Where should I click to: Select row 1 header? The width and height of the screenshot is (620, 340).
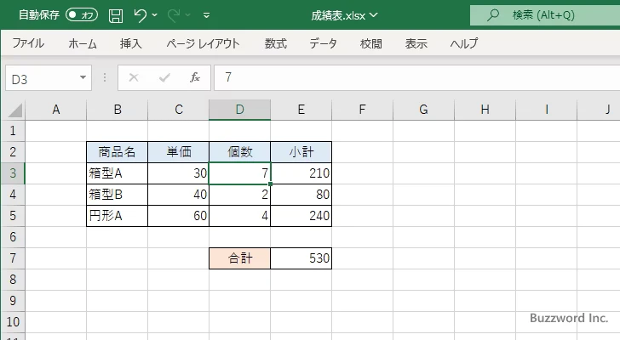[13, 131]
